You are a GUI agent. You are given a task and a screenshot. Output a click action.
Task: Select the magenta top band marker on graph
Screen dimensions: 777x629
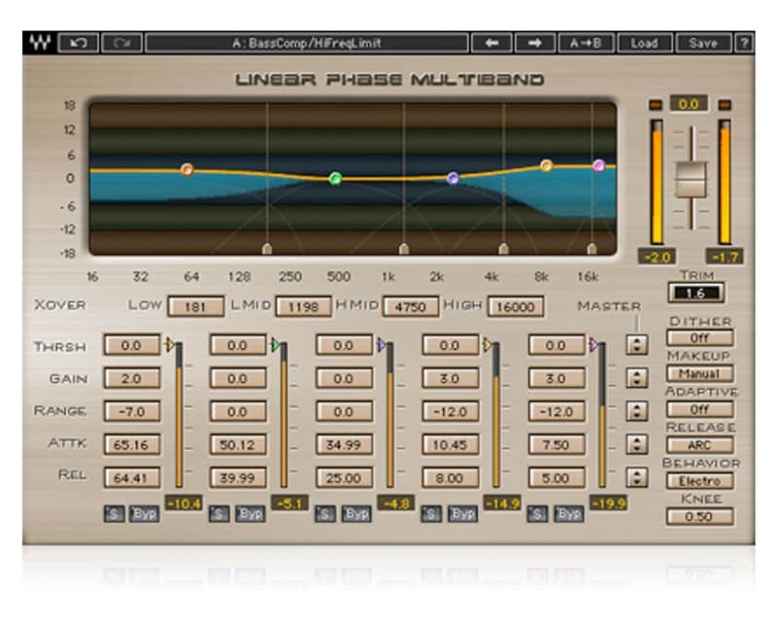(x=598, y=165)
